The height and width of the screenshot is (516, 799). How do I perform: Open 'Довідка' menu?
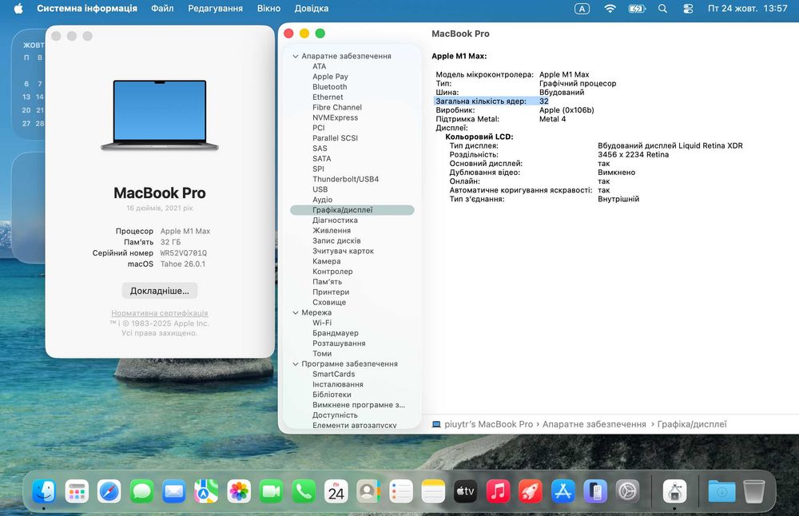(312, 8)
